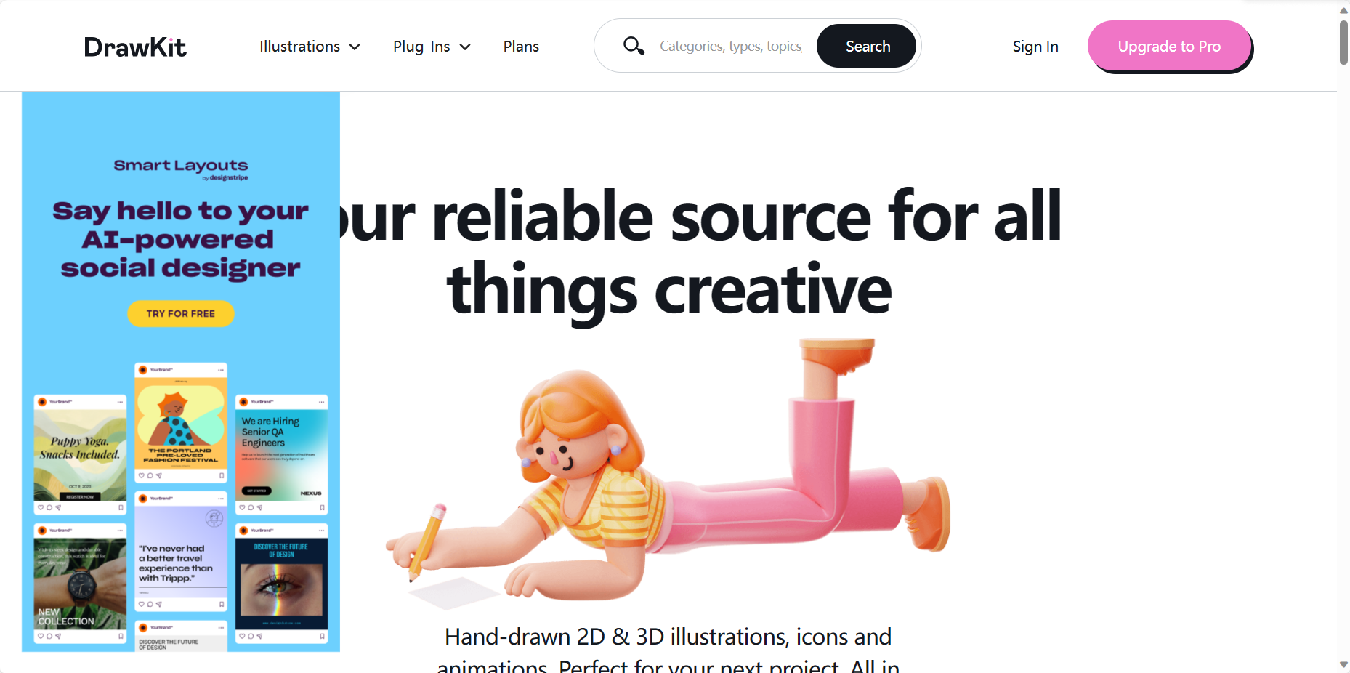
Task: Open the Illustrations menu
Action: tap(310, 47)
